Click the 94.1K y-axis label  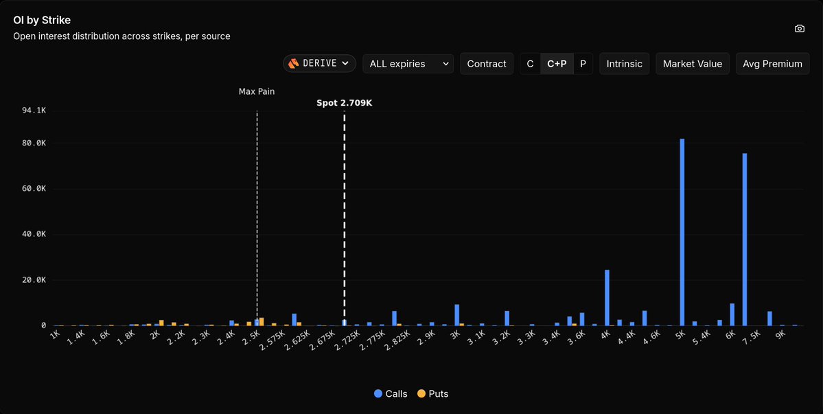tap(33, 111)
